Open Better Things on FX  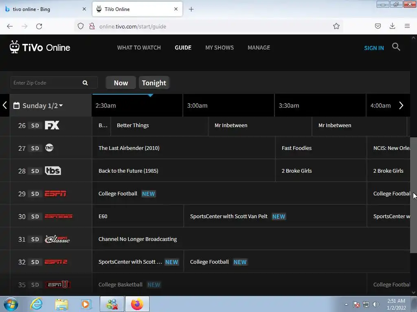point(159,125)
